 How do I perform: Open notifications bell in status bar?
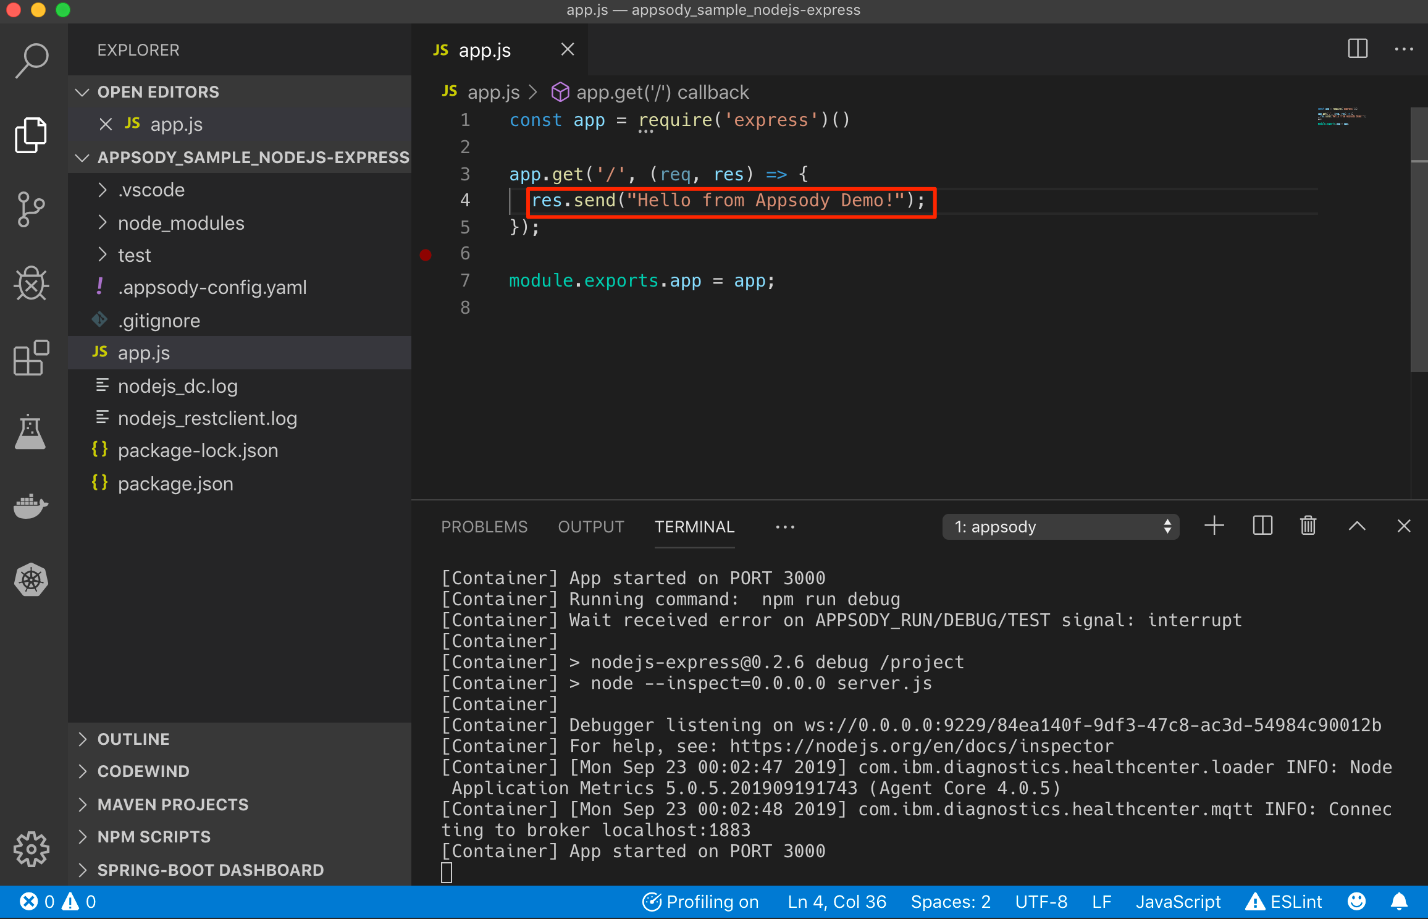(x=1399, y=902)
